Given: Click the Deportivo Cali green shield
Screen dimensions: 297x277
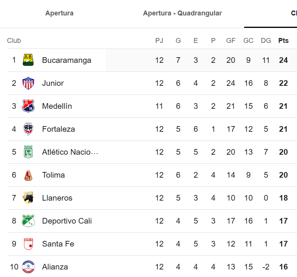Looking at the screenshot, I should pos(28,221).
